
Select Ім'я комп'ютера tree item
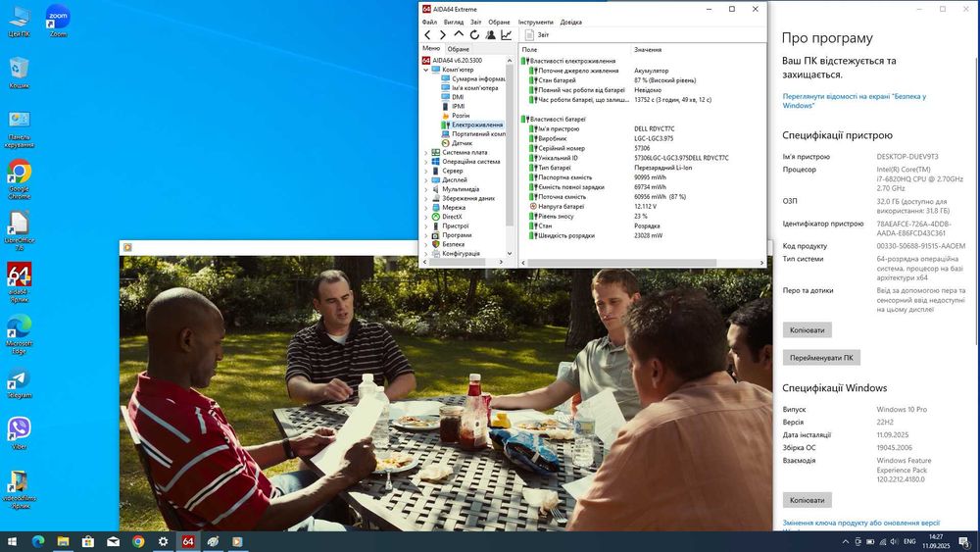point(469,88)
